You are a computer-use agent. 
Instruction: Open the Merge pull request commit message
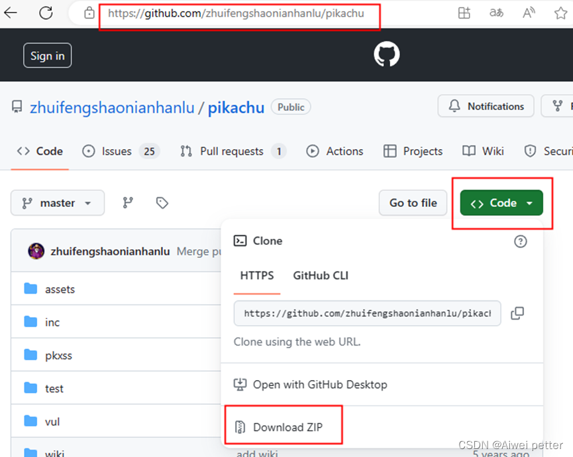(199, 251)
